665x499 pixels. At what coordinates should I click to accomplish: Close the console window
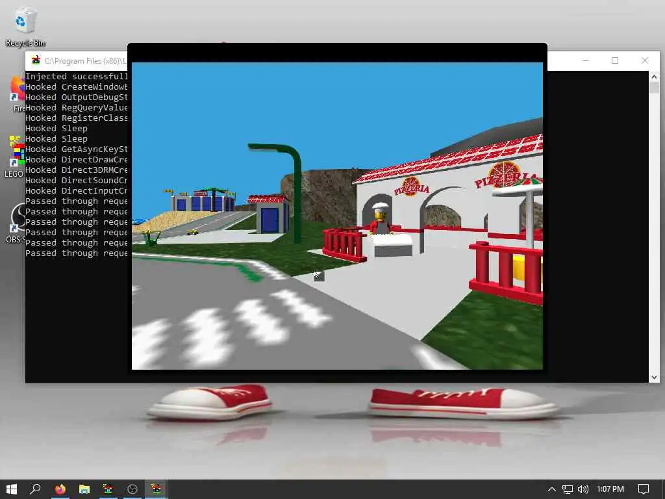click(x=645, y=60)
